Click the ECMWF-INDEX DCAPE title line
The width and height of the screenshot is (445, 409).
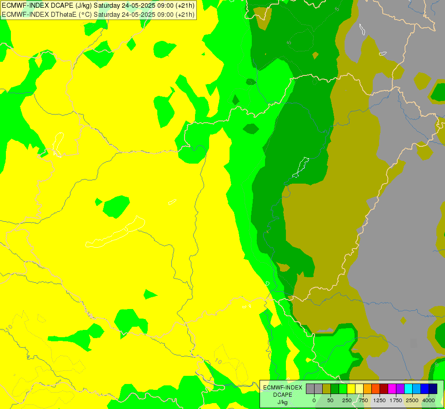pos(98,5)
